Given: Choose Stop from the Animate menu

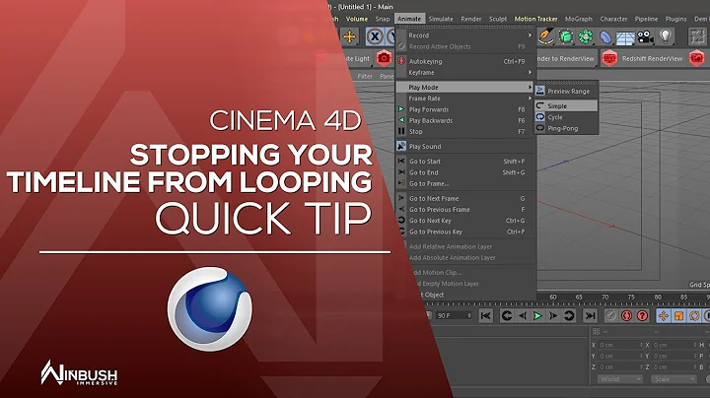Looking at the screenshot, I should [466, 132].
